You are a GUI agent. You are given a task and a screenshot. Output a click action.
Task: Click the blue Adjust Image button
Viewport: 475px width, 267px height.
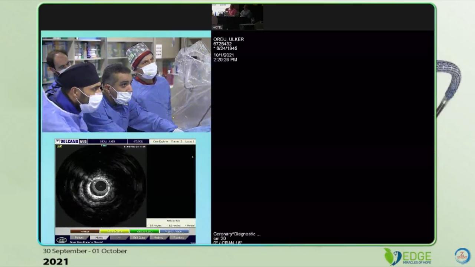click(x=174, y=231)
